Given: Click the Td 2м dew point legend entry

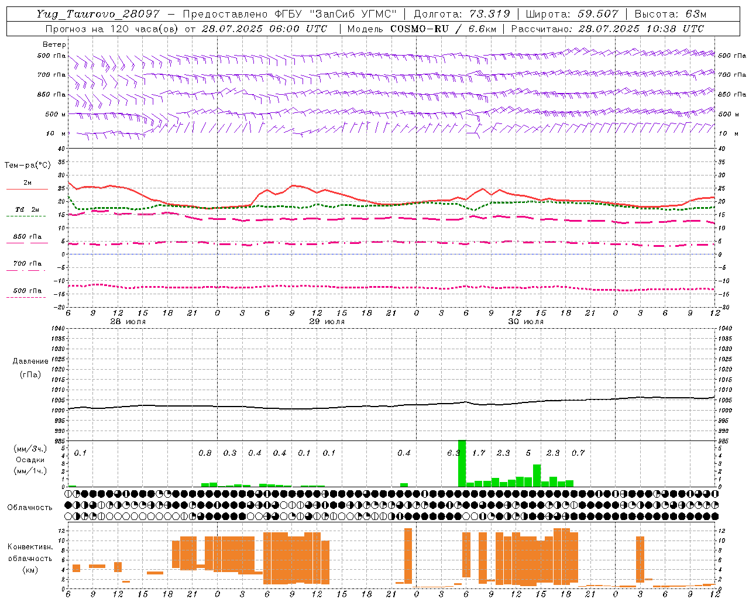Looking at the screenshot, I should pyautogui.click(x=27, y=209).
